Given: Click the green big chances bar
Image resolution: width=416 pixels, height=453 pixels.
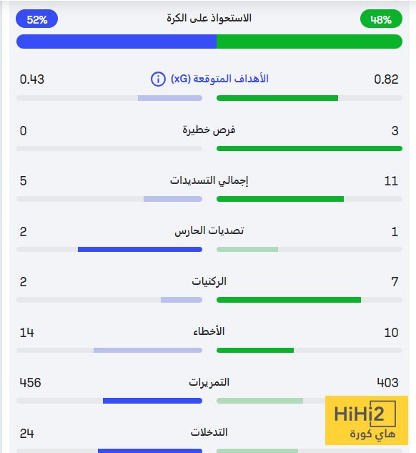Looking at the screenshot, I should [x=309, y=149].
